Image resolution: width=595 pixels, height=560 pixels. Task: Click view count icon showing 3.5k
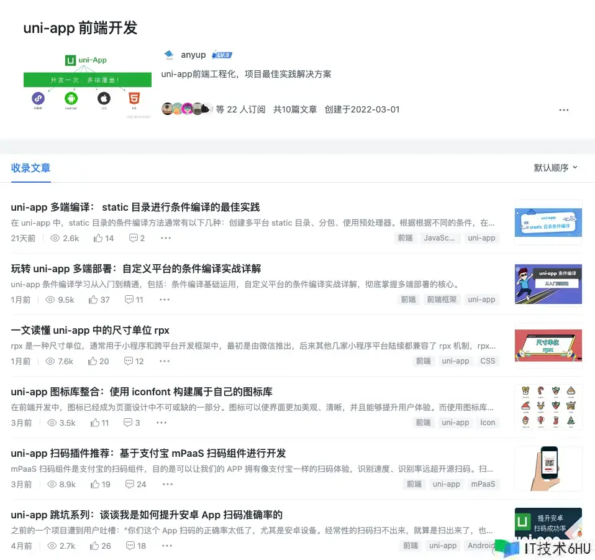[52, 423]
